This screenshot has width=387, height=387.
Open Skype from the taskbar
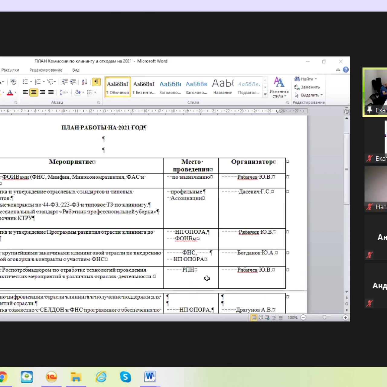coord(125,377)
